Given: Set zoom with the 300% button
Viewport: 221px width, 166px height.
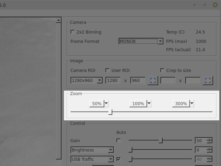Looking at the screenshot, I should 181,104.
